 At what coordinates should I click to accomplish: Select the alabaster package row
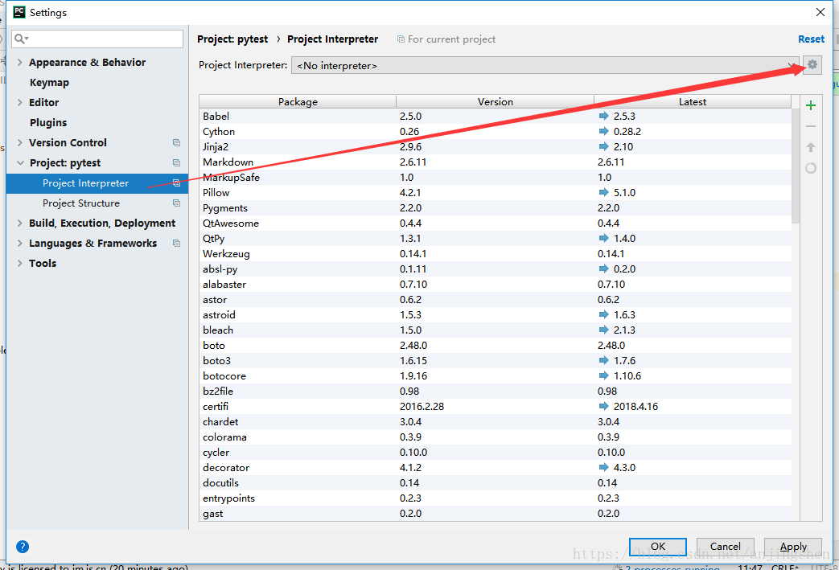496,284
